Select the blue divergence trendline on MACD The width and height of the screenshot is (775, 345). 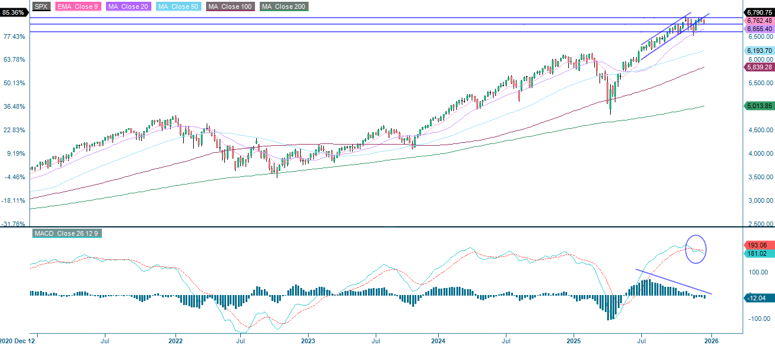pos(674,280)
